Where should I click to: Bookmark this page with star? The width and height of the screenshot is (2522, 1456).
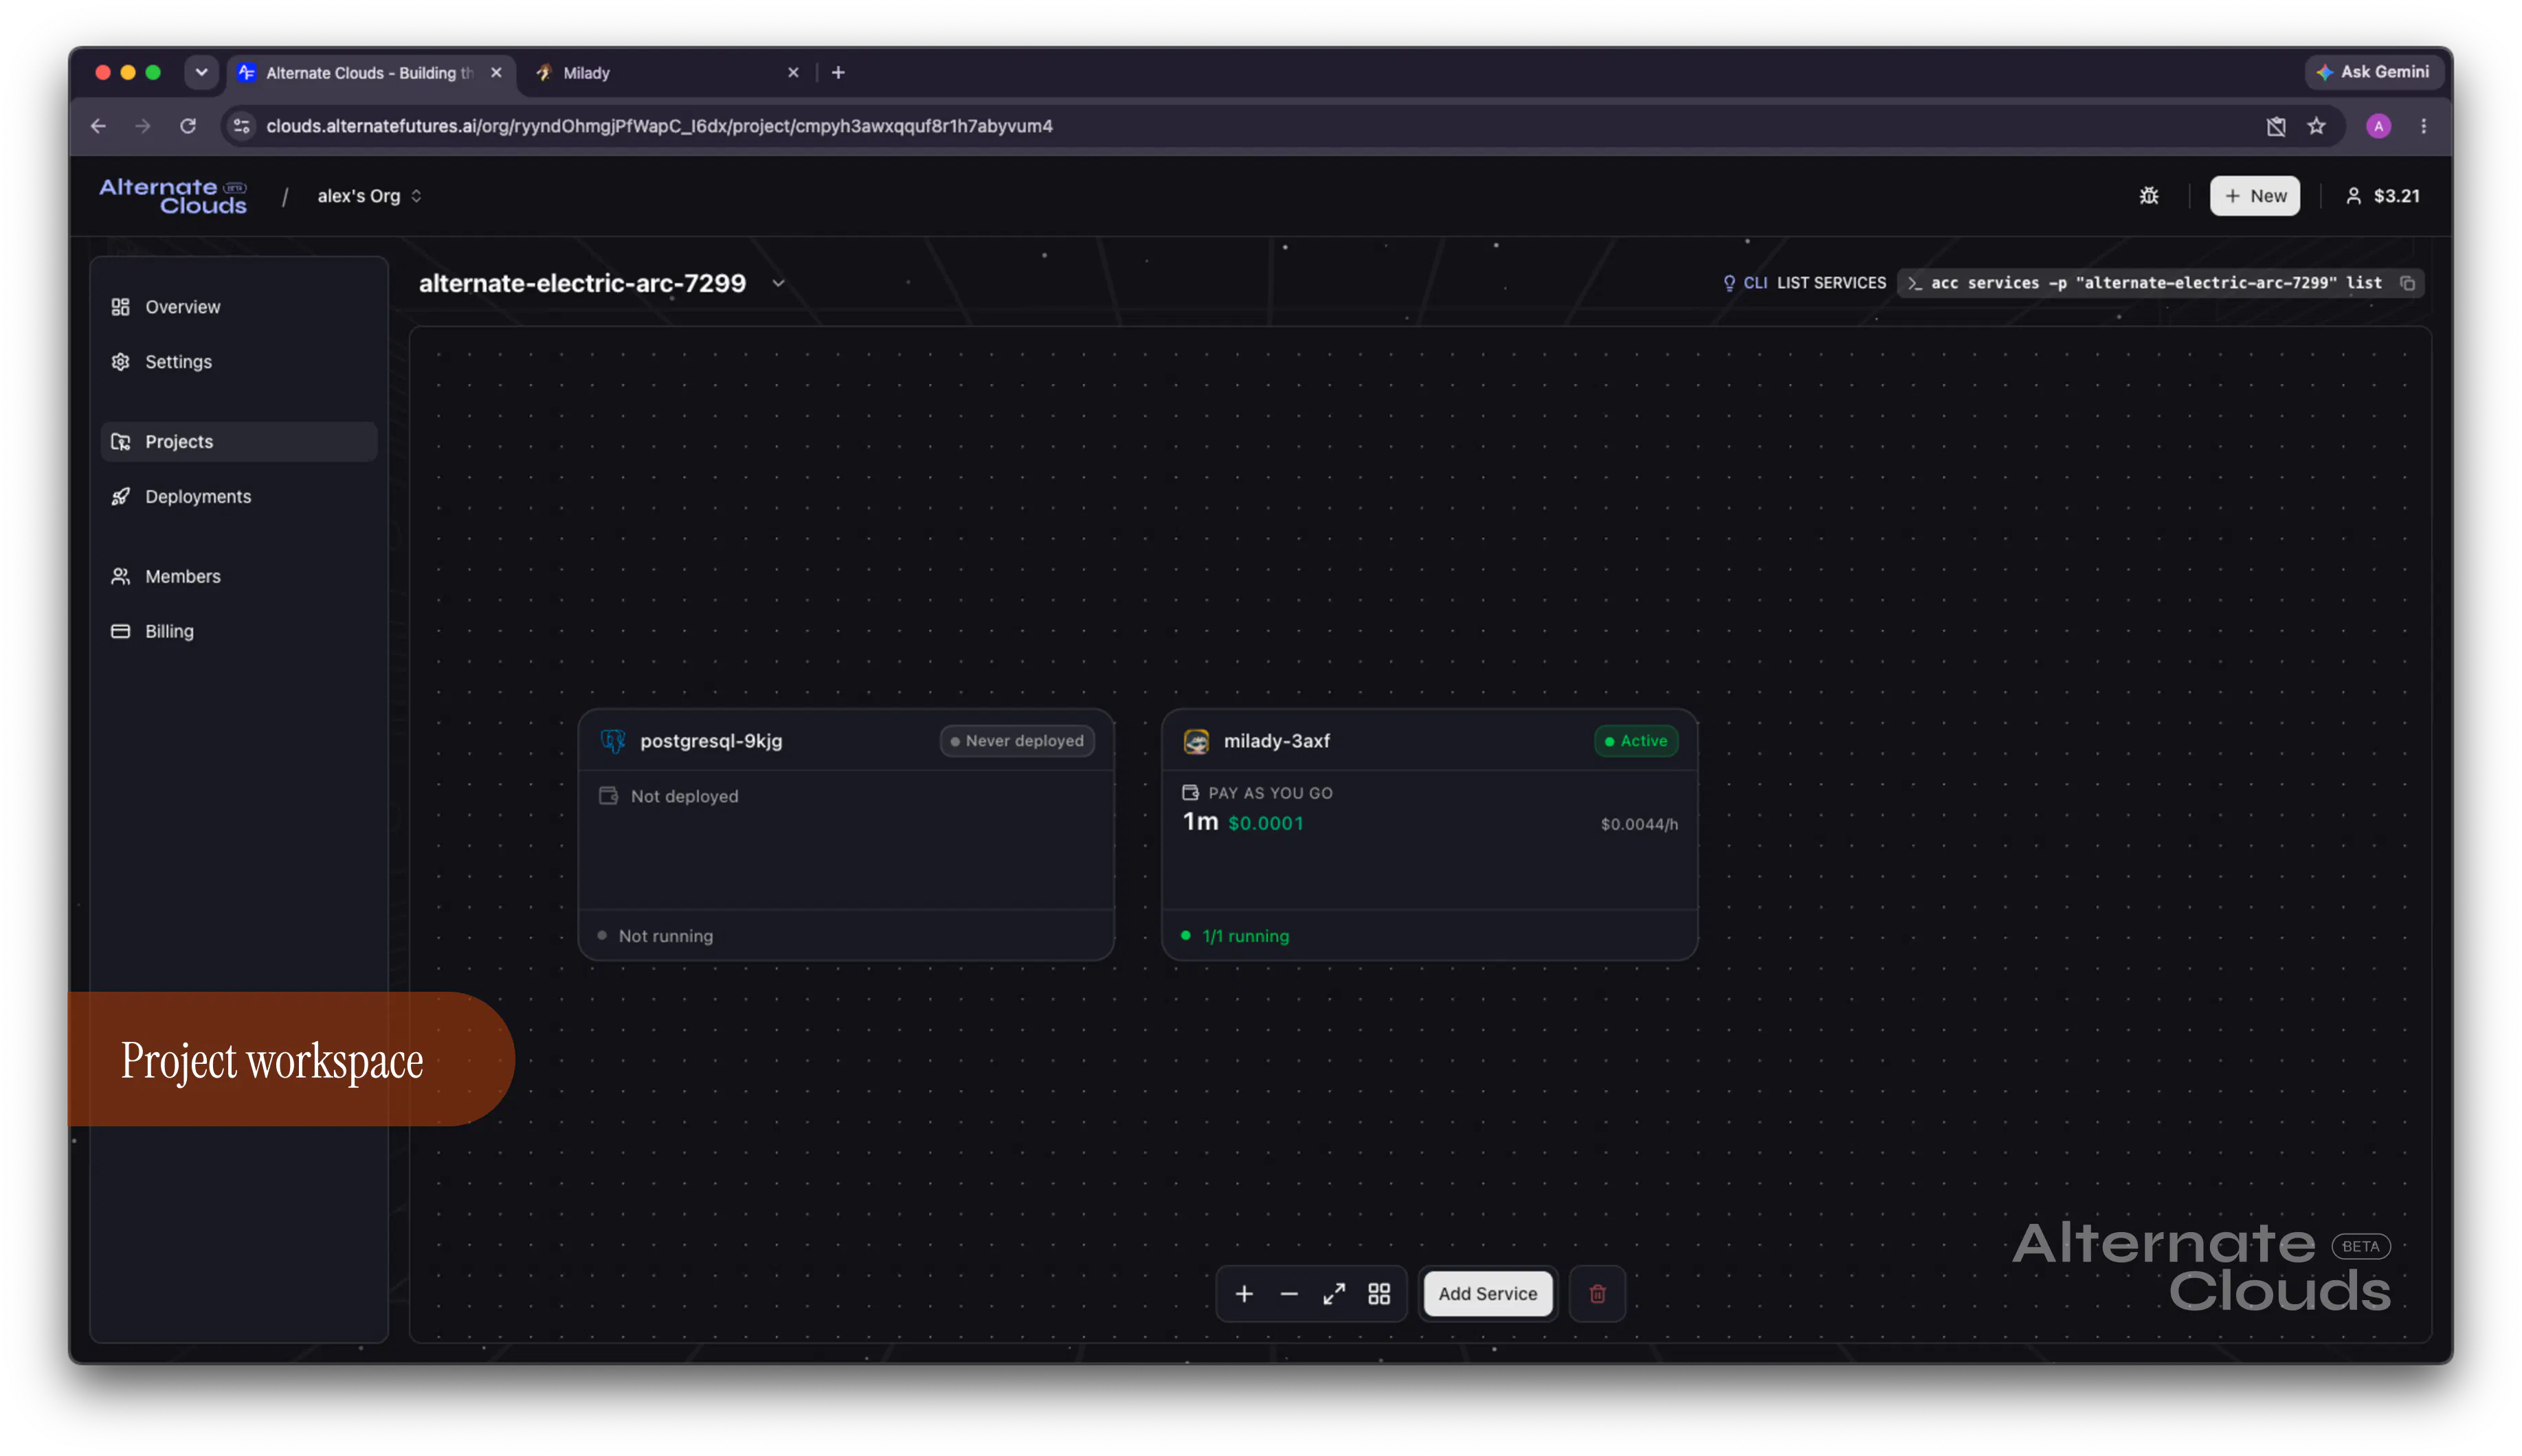pyautogui.click(x=2316, y=126)
